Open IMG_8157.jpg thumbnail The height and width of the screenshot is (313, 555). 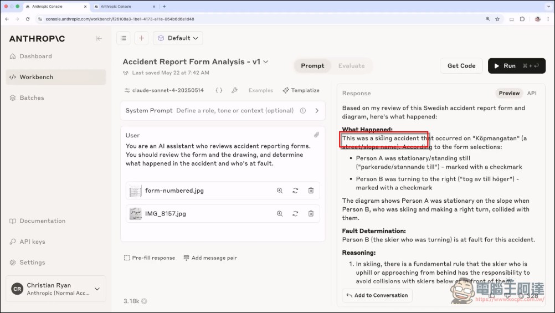pyautogui.click(x=135, y=213)
